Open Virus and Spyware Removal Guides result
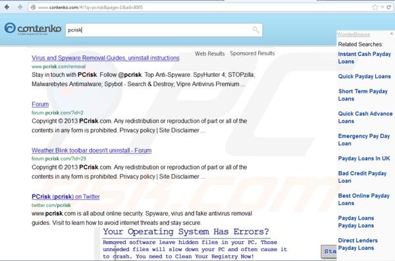The image size is (395, 261). point(105,58)
